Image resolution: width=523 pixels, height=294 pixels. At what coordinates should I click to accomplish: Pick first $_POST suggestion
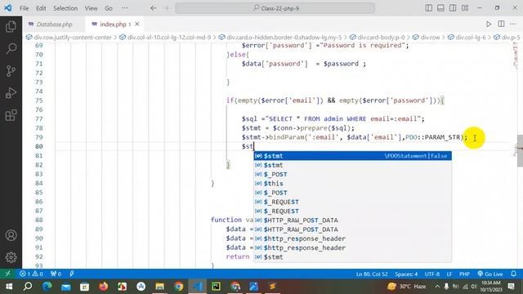pyautogui.click(x=352, y=174)
